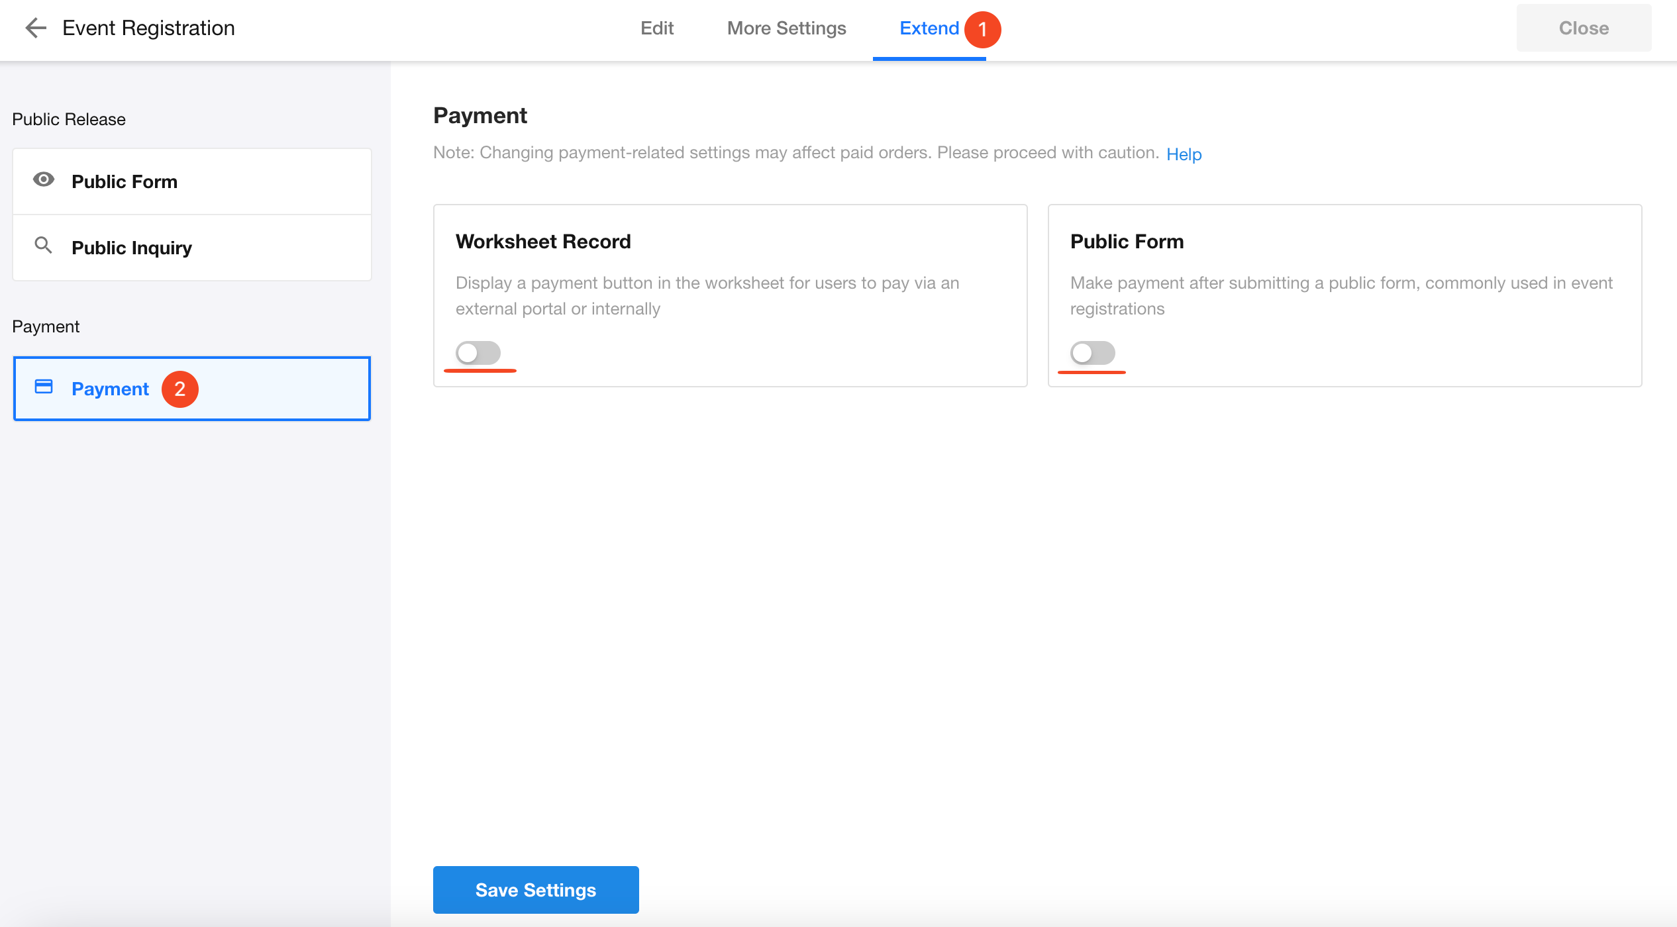The height and width of the screenshot is (927, 1677).
Task: Enable the Worksheet Record payment toggle
Action: pos(478,353)
